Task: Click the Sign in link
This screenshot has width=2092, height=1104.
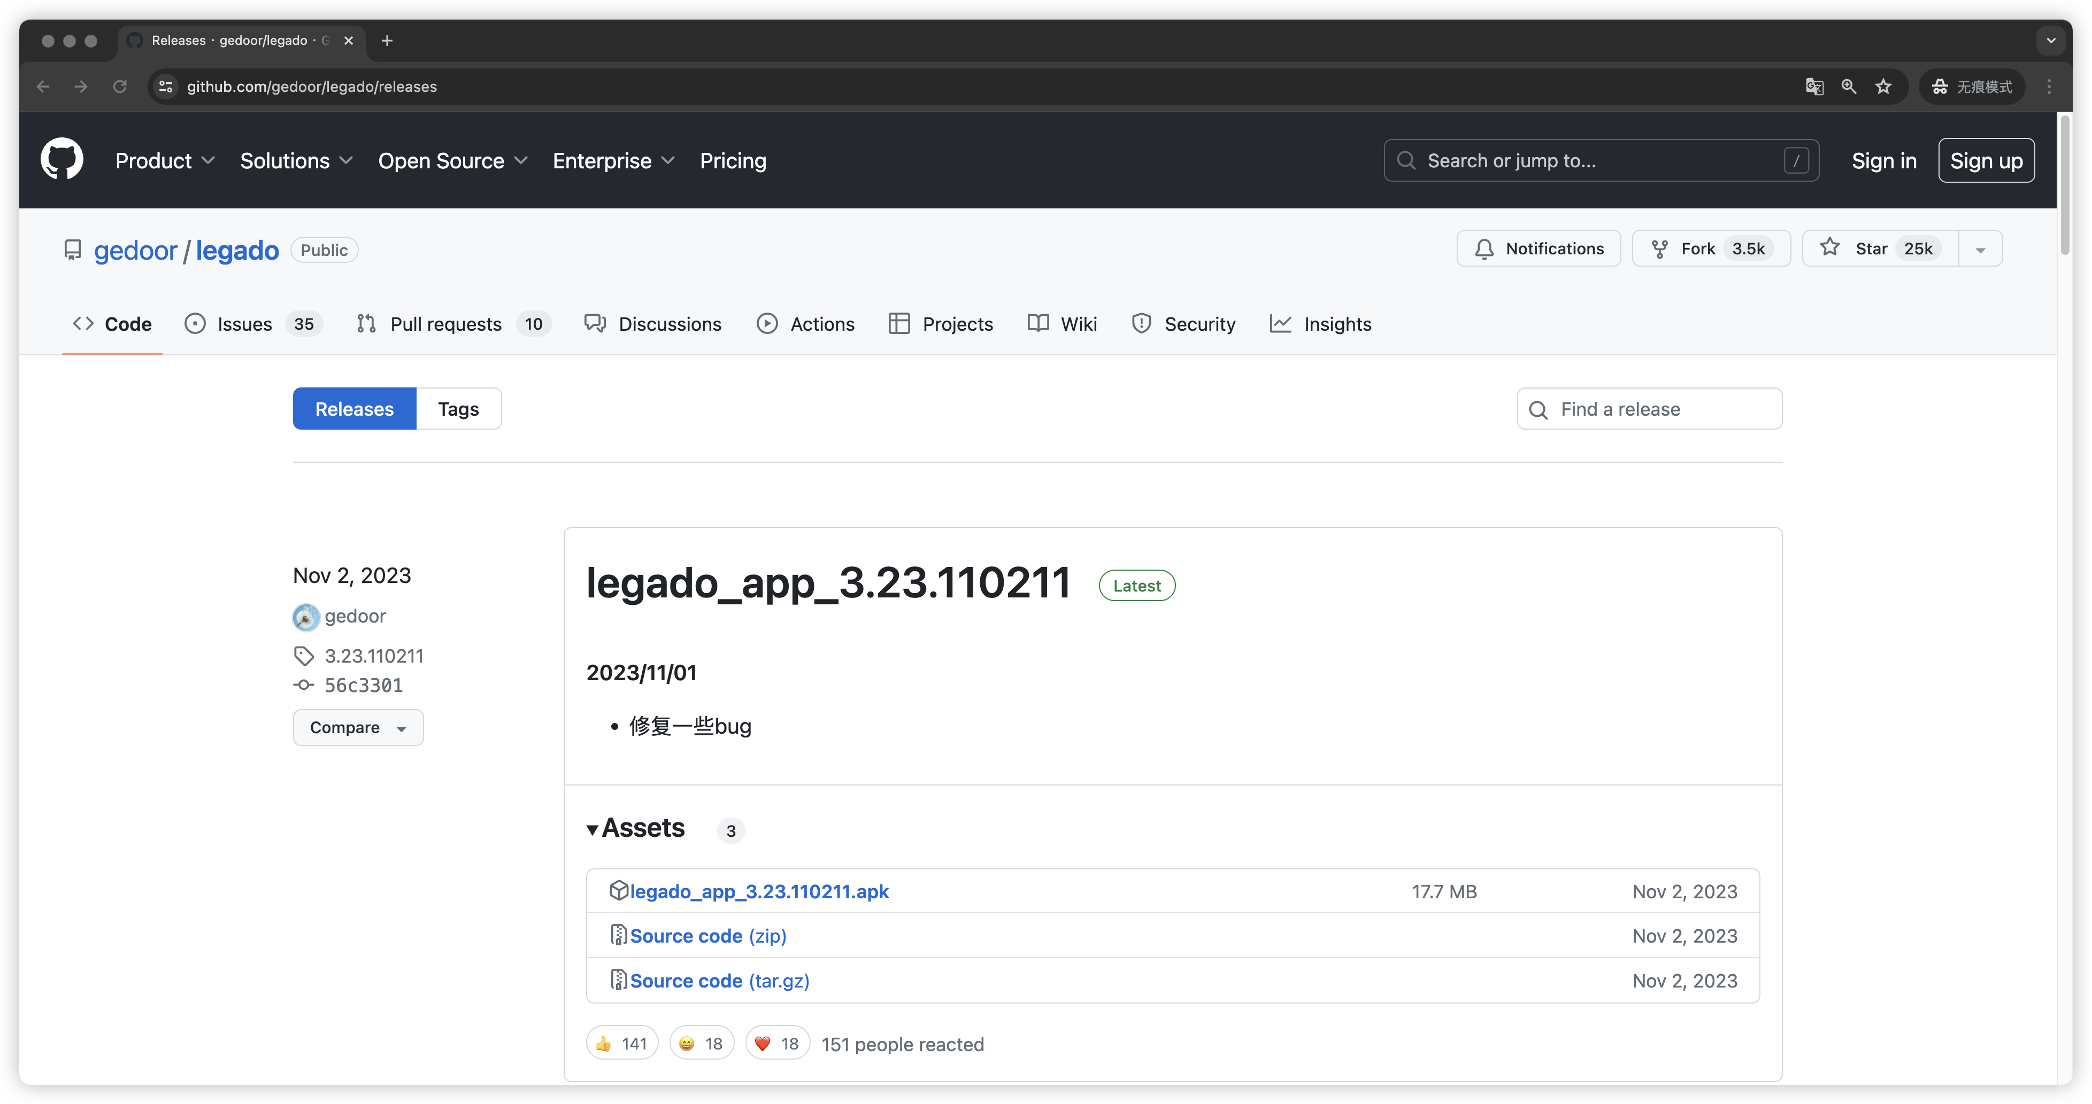Action: [1884, 161]
